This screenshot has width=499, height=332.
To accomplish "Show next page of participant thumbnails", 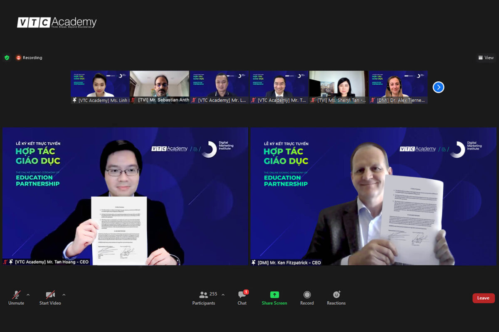I will click(438, 87).
